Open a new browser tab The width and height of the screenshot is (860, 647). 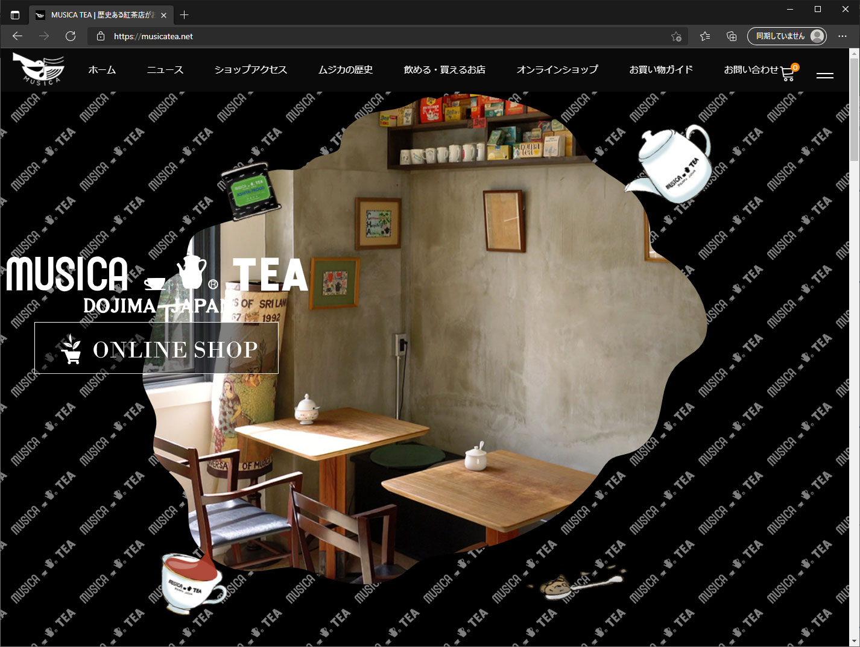click(185, 14)
